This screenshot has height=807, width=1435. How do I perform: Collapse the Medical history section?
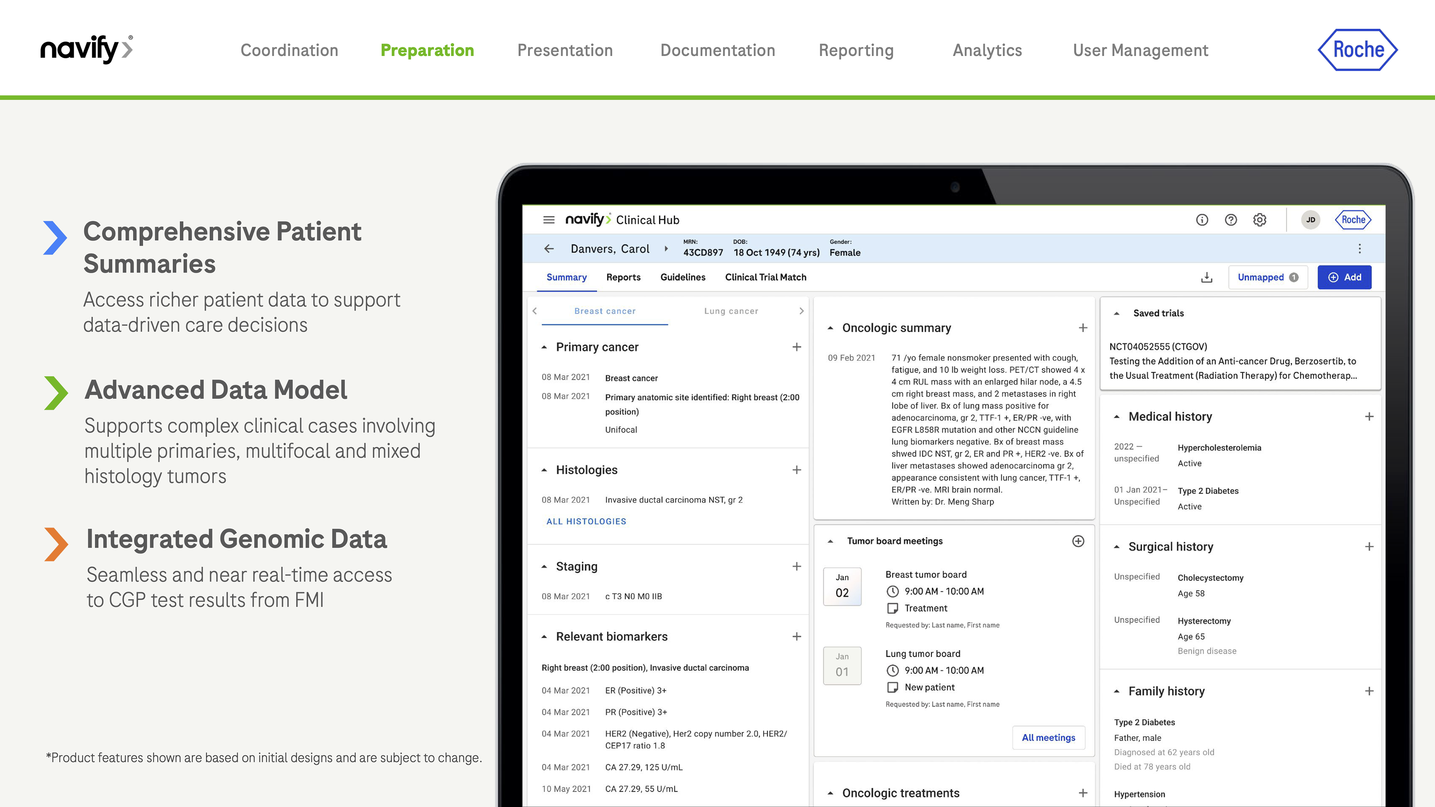(x=1116, y=417)
